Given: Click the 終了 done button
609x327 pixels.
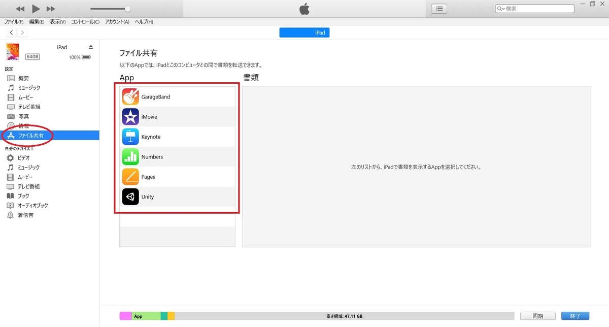Looking at the screenshot, I should 575,316.
